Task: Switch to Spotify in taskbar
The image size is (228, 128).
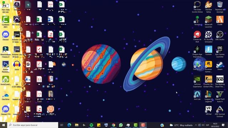Action: tap(91, 125)
